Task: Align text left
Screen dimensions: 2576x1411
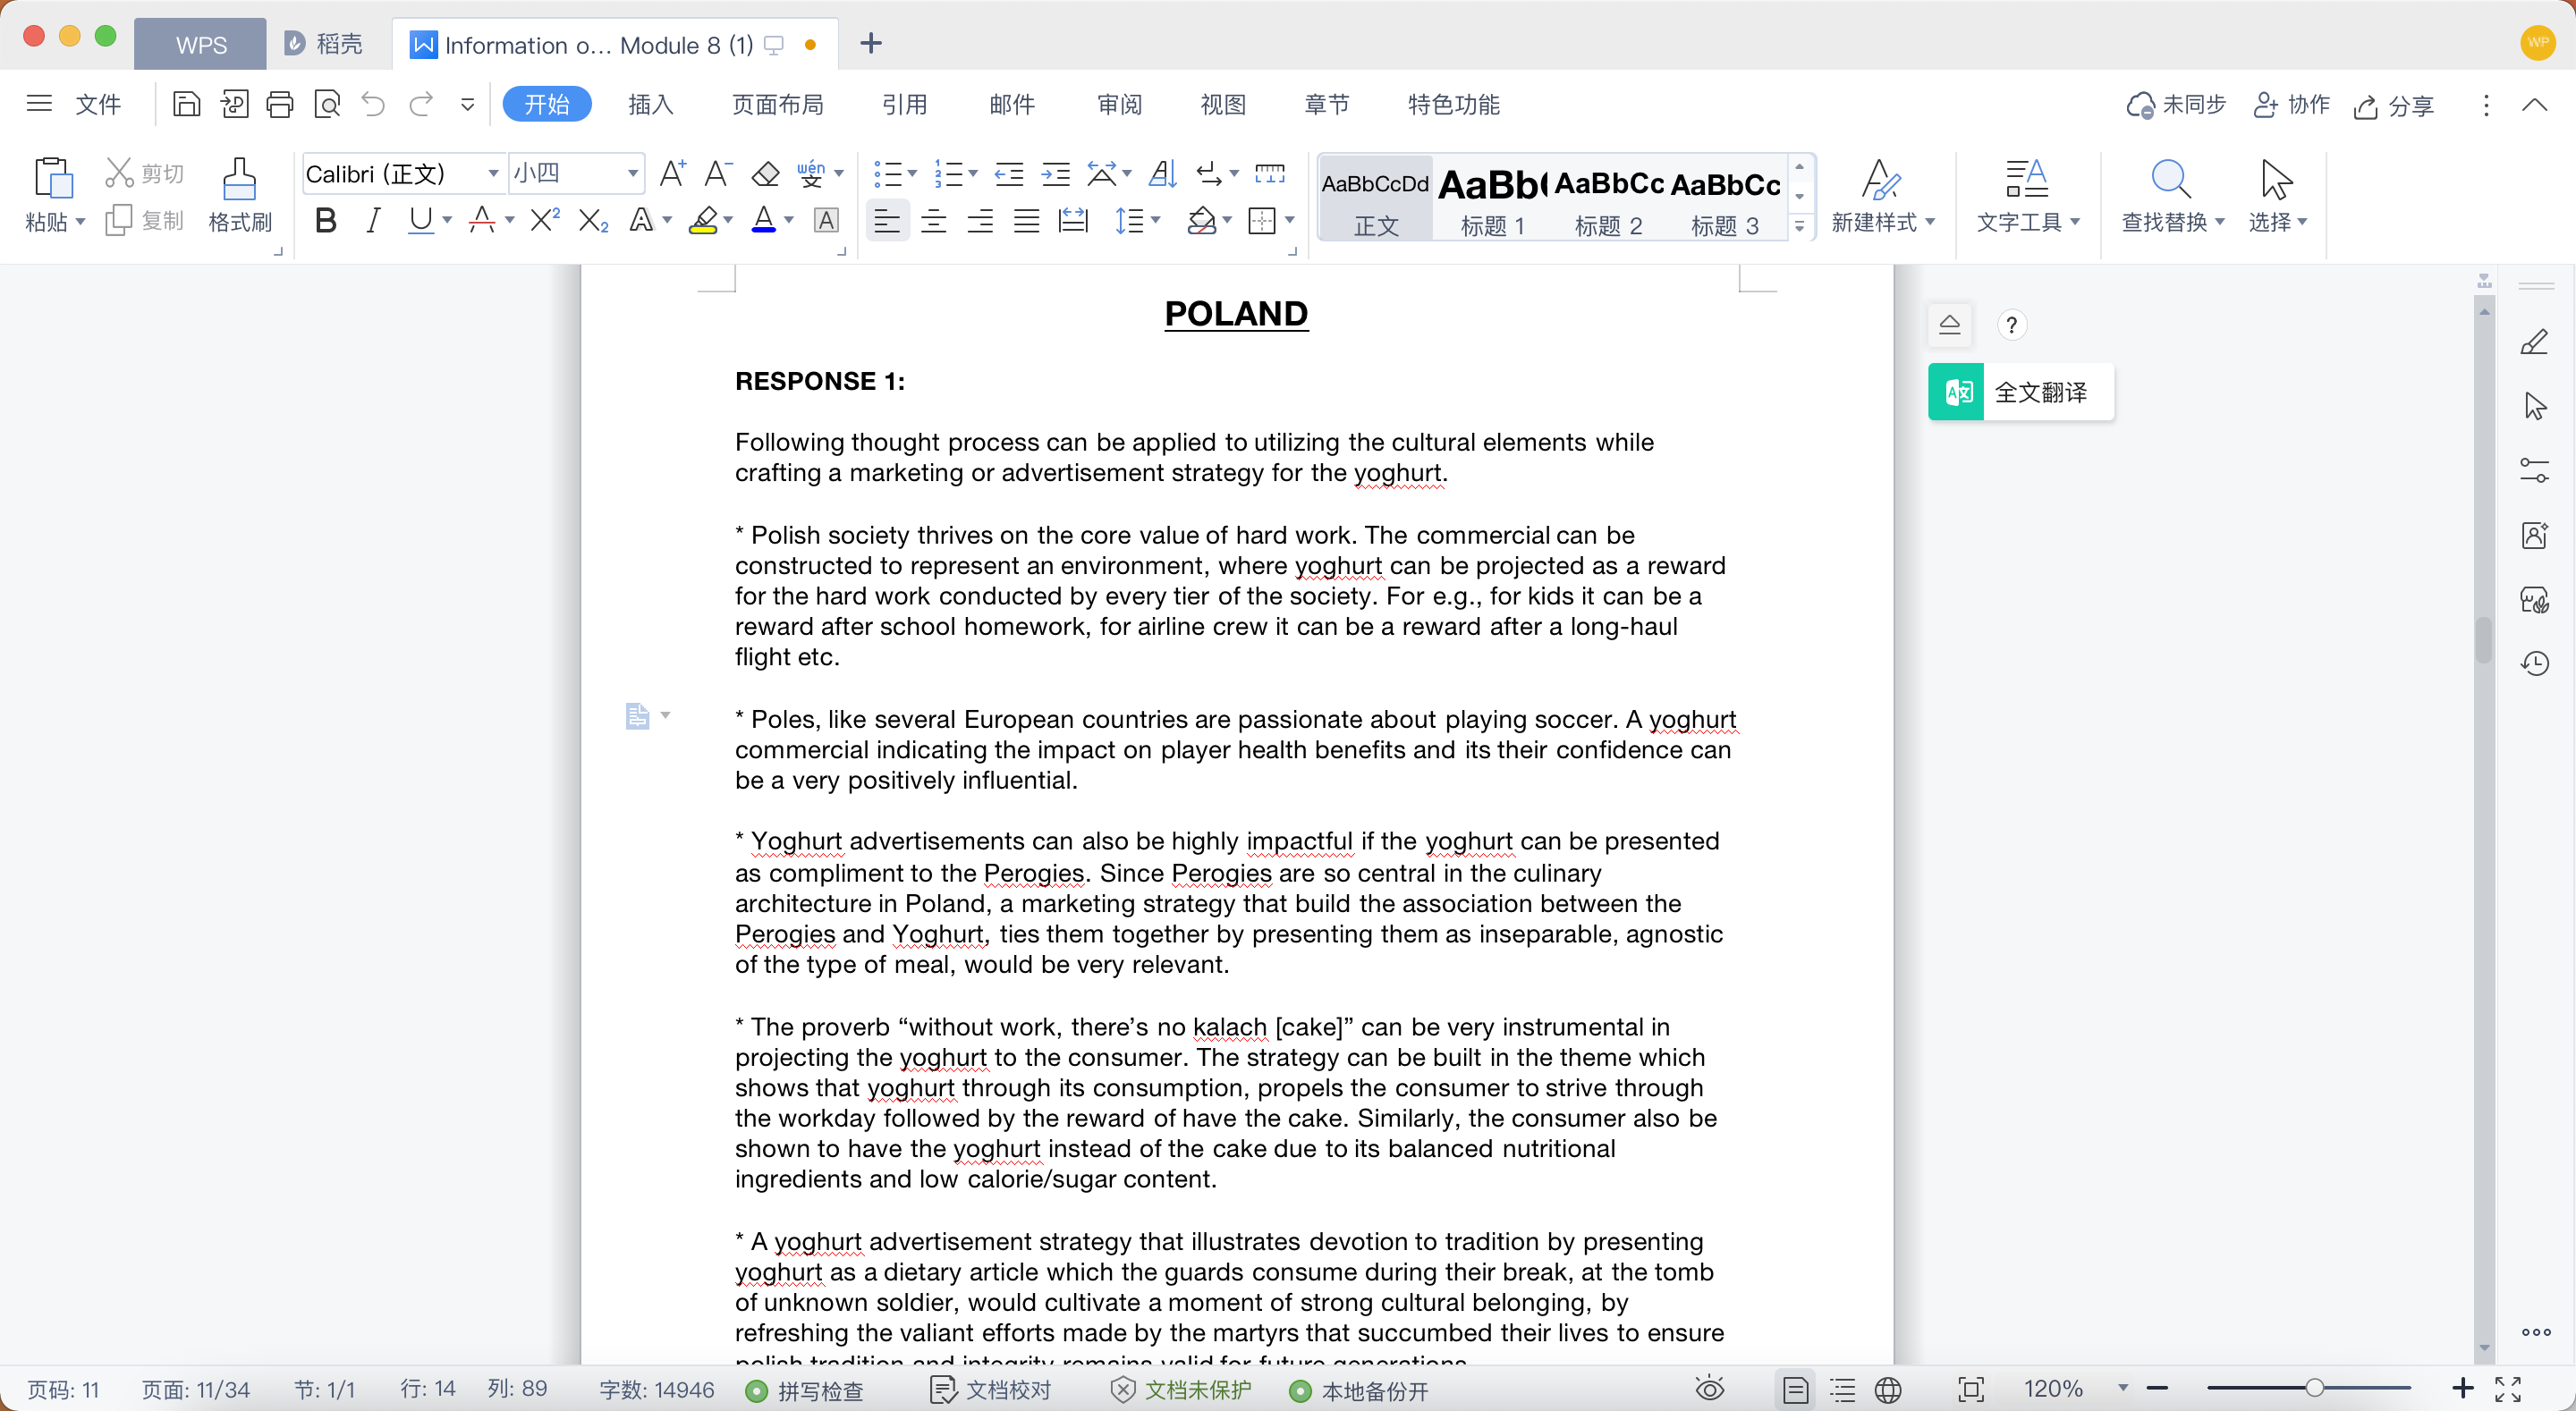Action: coord(886,220)
